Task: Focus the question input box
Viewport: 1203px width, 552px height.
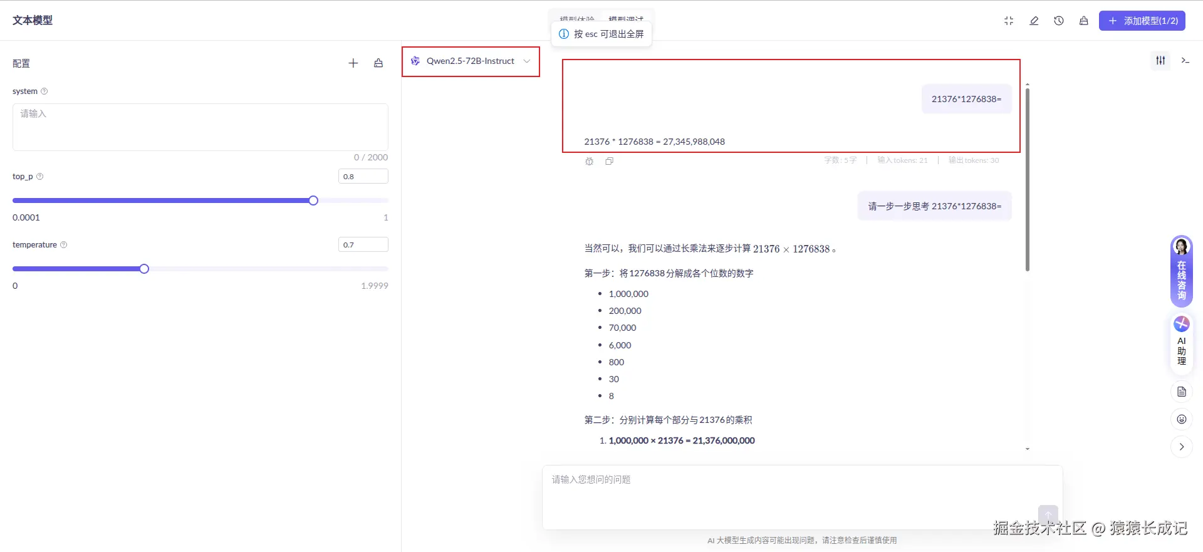Action: coord(803,497)
